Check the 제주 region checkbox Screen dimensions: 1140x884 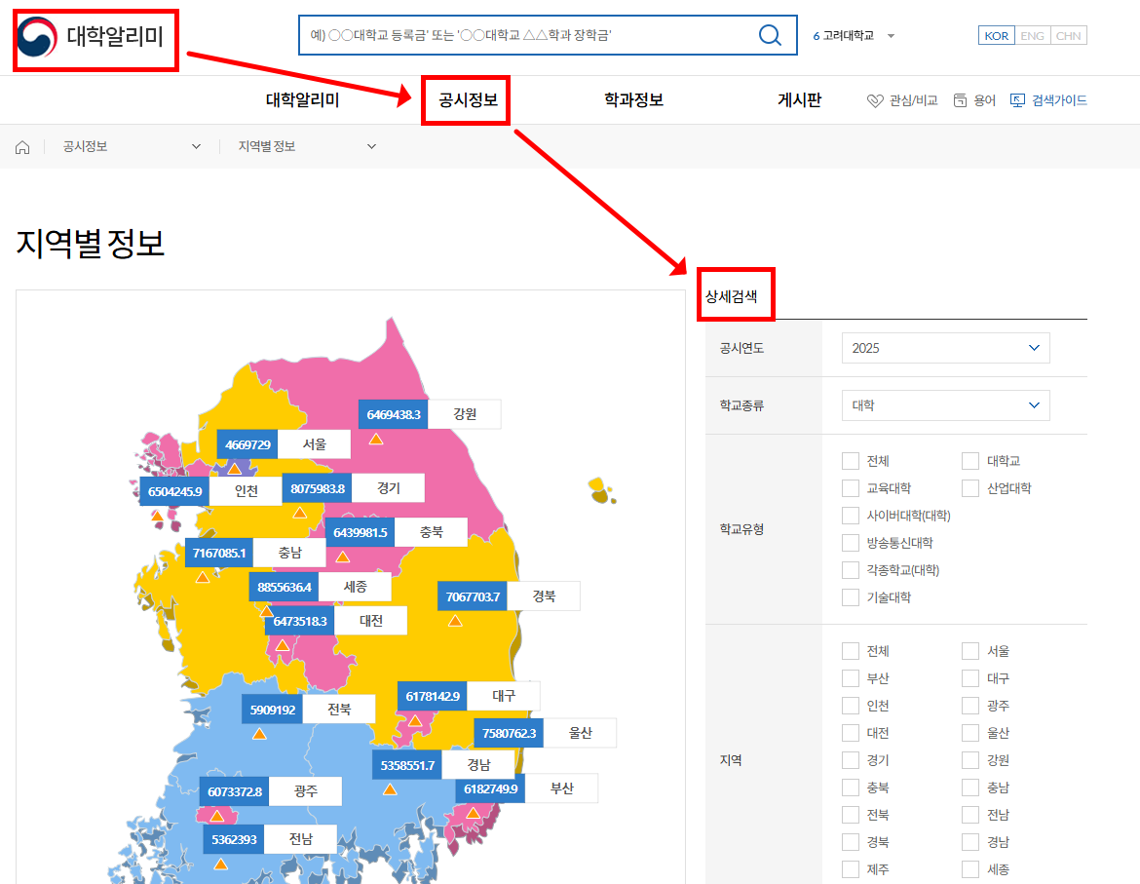[850, 869]
